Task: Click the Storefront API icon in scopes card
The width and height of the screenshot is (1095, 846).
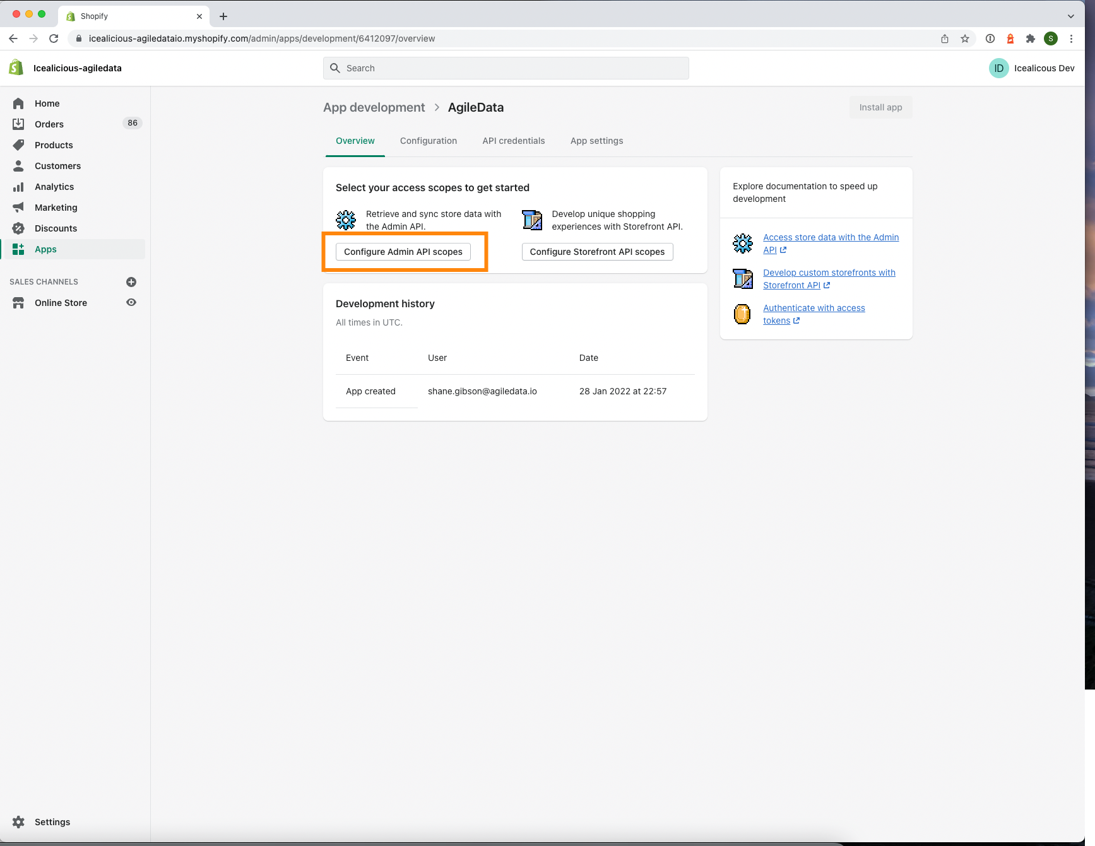Action: tap(532, 220)
